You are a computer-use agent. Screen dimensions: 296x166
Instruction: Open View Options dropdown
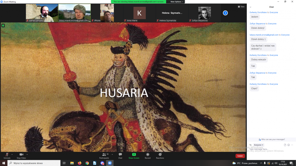point(177,2)
